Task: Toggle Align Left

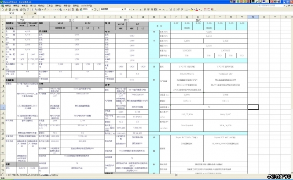Action: [145, 9]
